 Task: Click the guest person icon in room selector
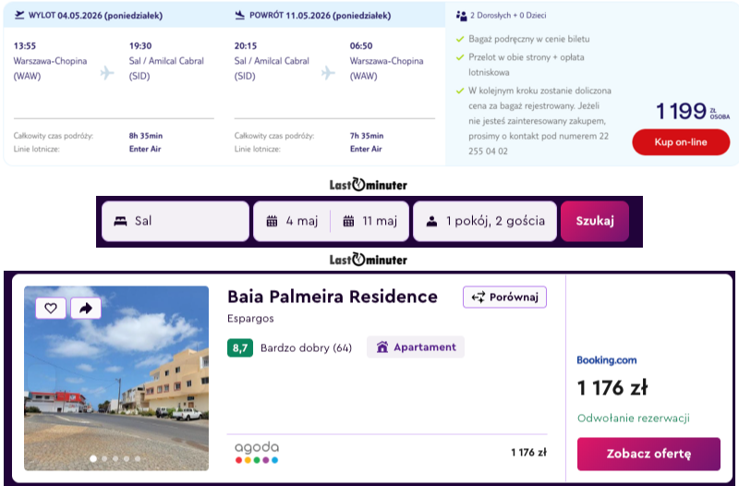431,222
